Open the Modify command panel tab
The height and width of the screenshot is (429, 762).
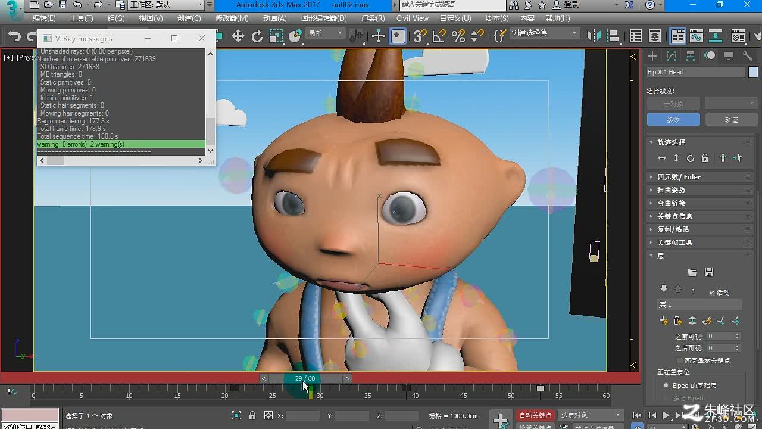[672, 56]
